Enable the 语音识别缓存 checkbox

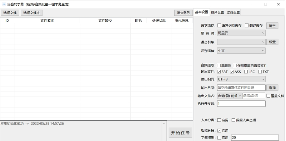pyautogui.click(x=219, y=26)
